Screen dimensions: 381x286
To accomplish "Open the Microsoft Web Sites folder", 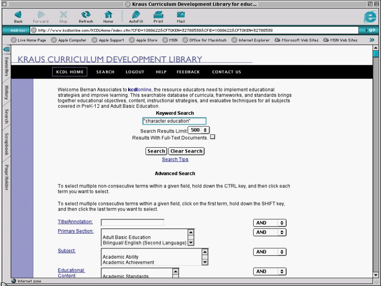I will (x=296, y=40).
